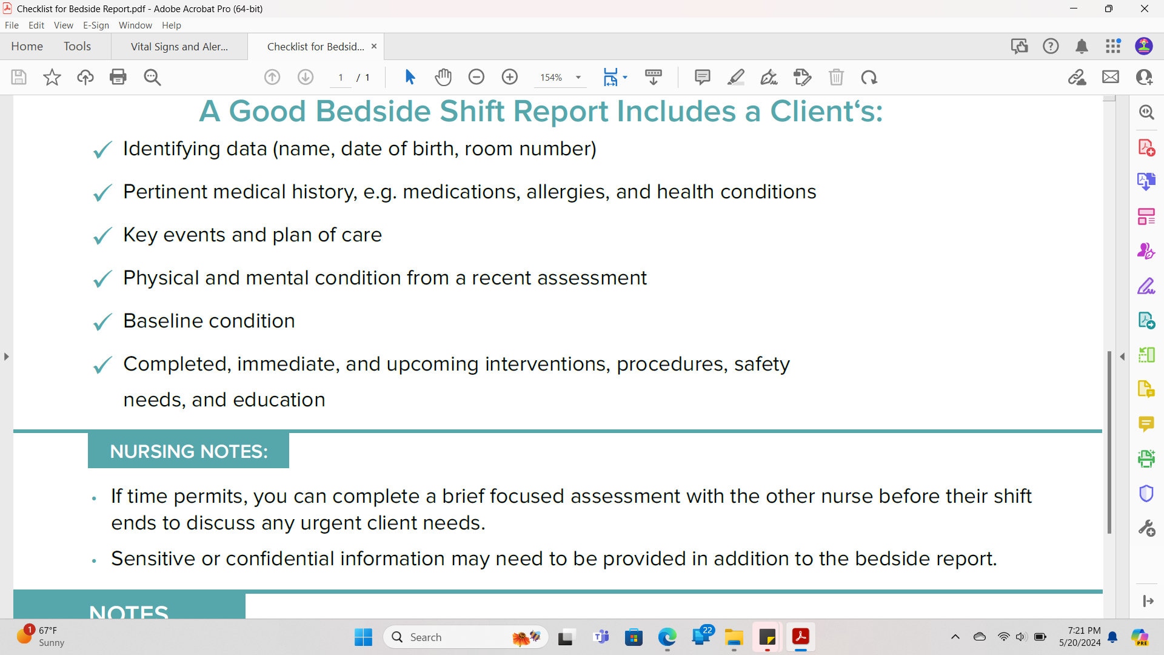Select the Highlight text tool

(736, 77)
